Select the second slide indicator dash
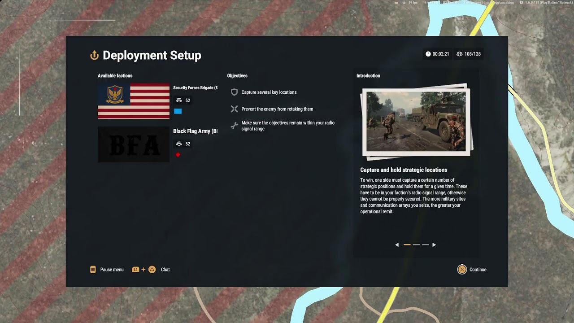This screenshot has height=323, width=574. [416, 245]
